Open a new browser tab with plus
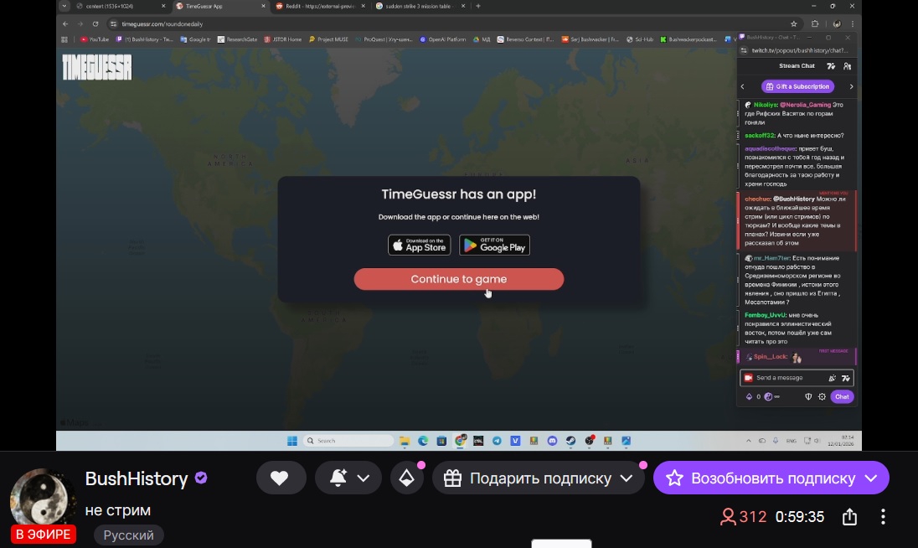The width and height of the screenshot is (918, 548). pyautogui.click(x=478, y=6)
